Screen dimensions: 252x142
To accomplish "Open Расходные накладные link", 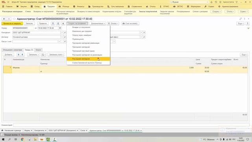I will [x=12, y=11].
